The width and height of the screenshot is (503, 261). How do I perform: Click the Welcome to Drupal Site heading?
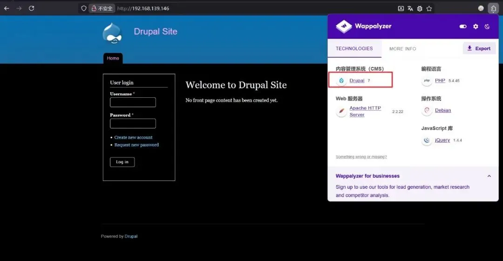click(236, 85)
